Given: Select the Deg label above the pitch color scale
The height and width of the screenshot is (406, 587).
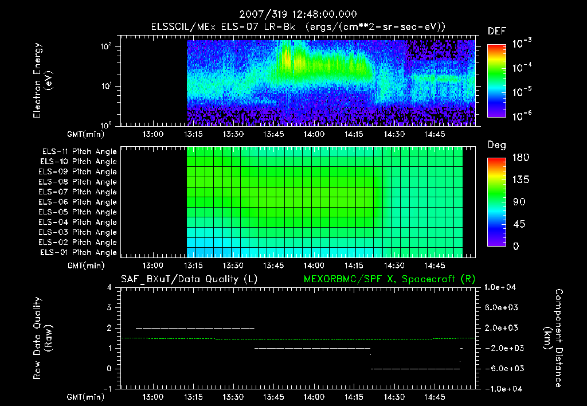Looking at the screenshot, I should [496, 145].
